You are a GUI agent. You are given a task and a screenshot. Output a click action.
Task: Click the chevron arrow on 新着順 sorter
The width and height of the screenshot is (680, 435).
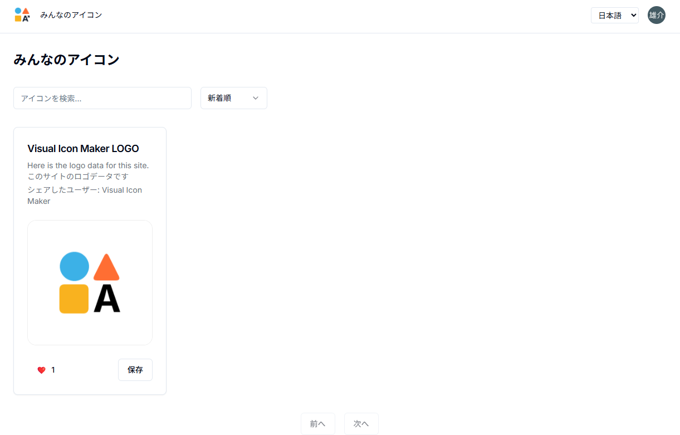point(256,98)
